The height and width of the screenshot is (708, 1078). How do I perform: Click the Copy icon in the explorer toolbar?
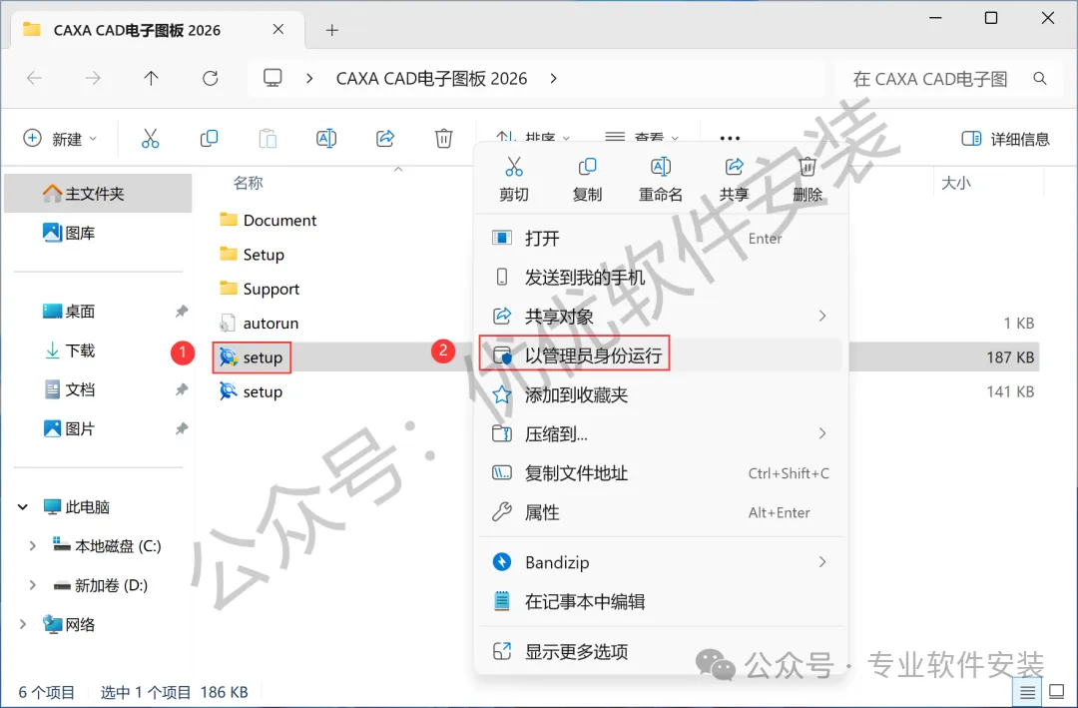click(209, 138)
